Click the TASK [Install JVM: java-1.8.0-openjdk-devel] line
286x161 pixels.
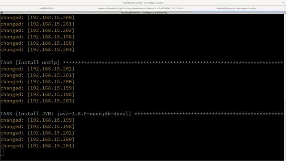point(142,114)
